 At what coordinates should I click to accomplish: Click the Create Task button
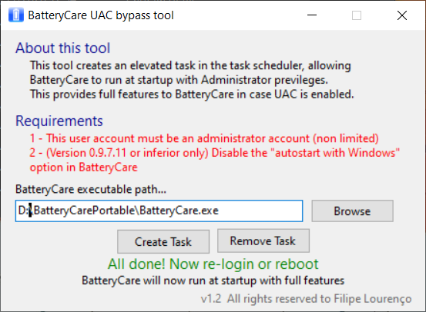[163, 241]
